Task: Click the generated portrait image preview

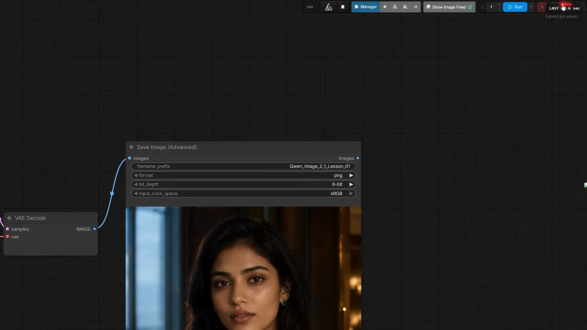Action: (x=243, y=268)
